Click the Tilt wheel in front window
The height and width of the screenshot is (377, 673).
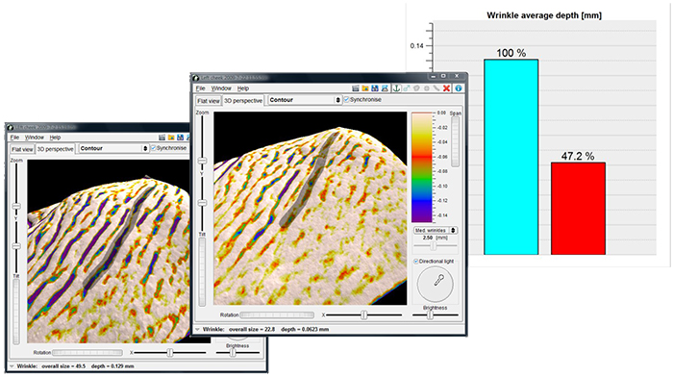coord(202,271)
